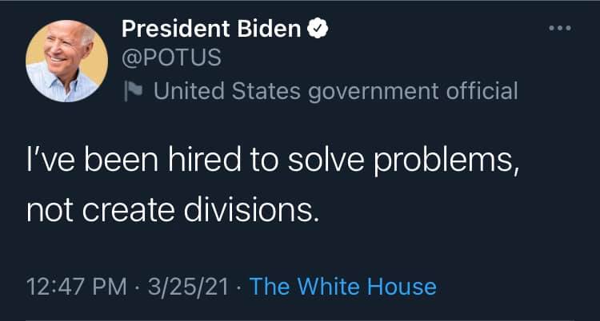The width and height of the screenshot is (600, 321).
Task: Open the more options three-dot menu
Action: pos(560,30)
